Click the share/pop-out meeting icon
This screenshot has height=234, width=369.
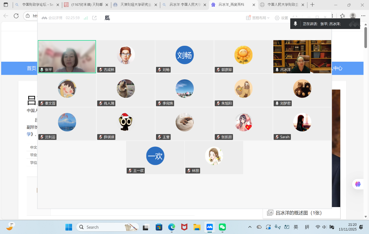pyautogui.click(x=94, y=18)
